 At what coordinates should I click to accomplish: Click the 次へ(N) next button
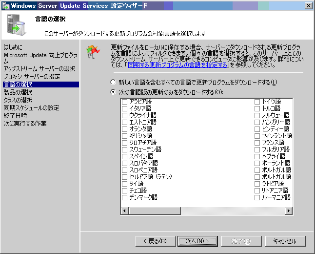[x=197, y=241]
